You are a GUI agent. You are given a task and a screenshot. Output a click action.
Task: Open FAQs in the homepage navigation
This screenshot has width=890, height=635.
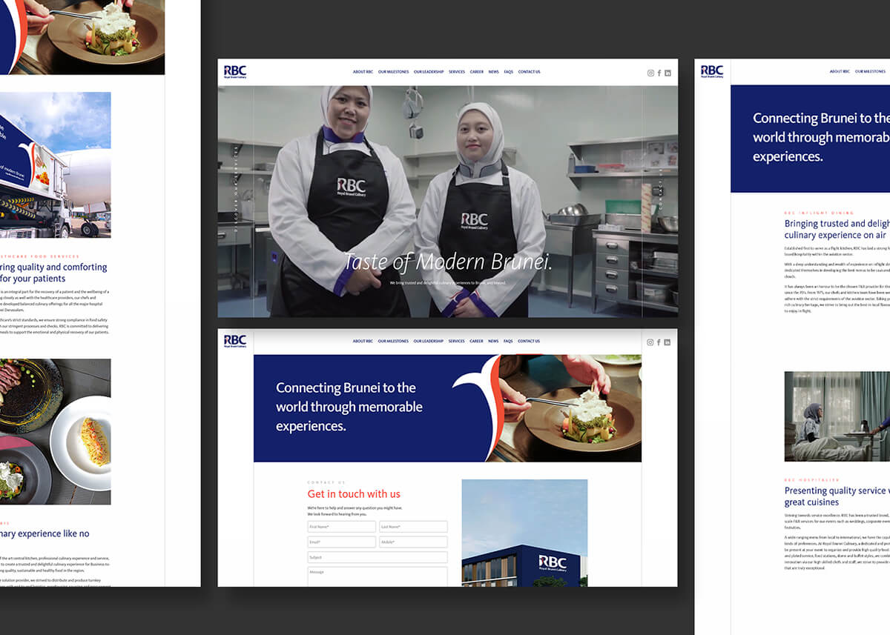point(509,72)
